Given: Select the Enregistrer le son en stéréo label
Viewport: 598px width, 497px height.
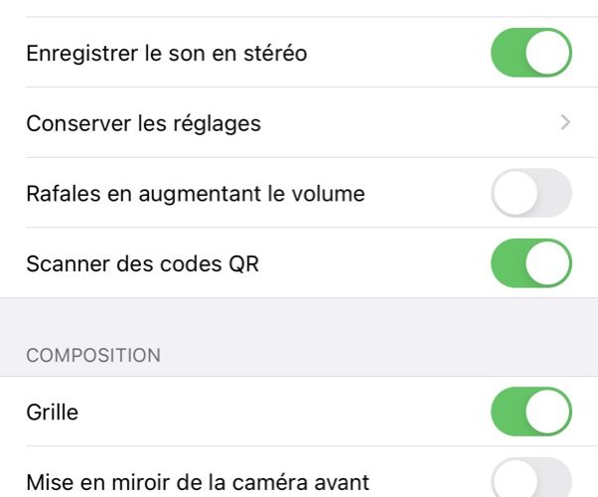Looking at the screenshot, I should click(x=167, y=53).
